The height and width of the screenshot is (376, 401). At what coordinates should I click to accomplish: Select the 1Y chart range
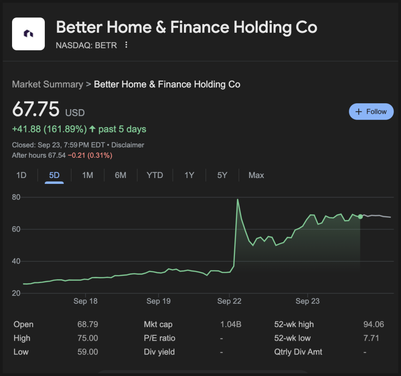click(x=189, y=175)
